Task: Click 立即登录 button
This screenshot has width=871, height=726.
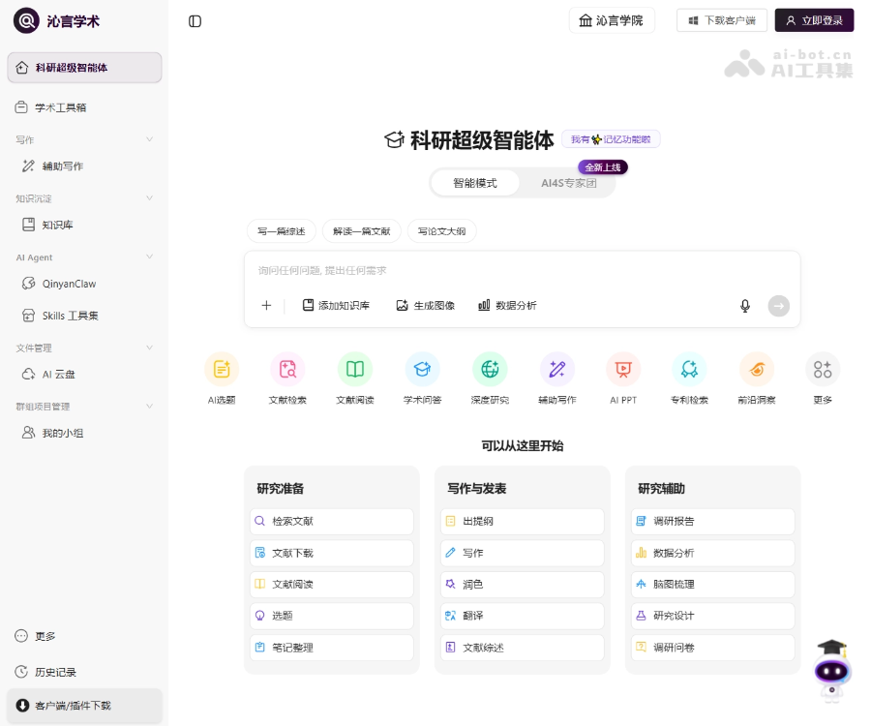Action: tap(814, 20)
